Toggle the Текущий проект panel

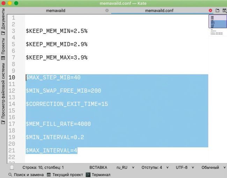(65, 175)
